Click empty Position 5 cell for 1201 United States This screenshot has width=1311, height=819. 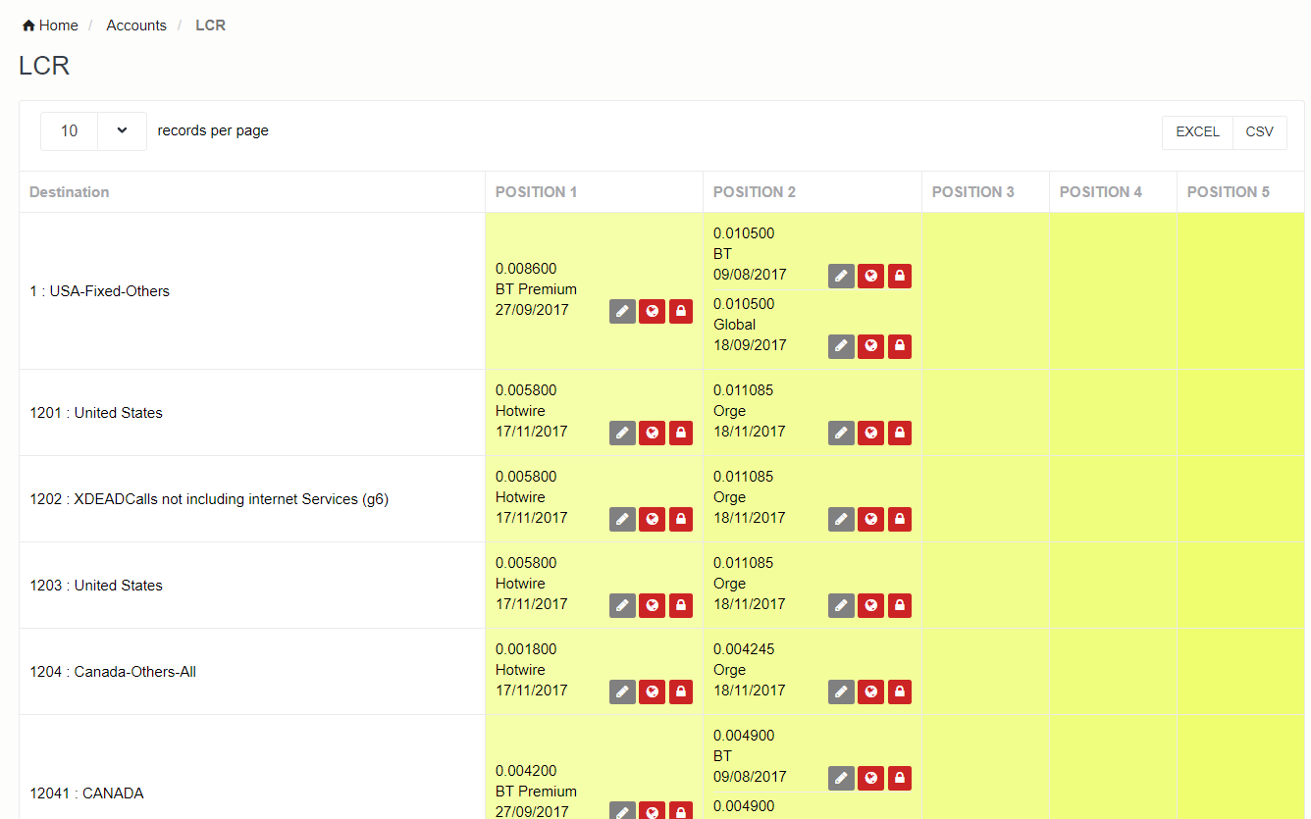(1240, 413)
